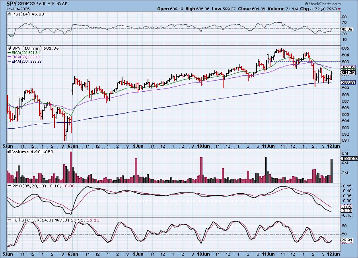Click the 6M label on the volume axis
Screen dimensions: 358x258
345,153
